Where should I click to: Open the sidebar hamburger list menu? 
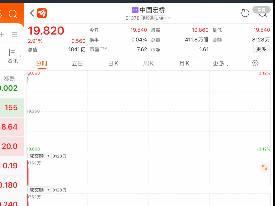pyautogui.click(x=15, y=35)
